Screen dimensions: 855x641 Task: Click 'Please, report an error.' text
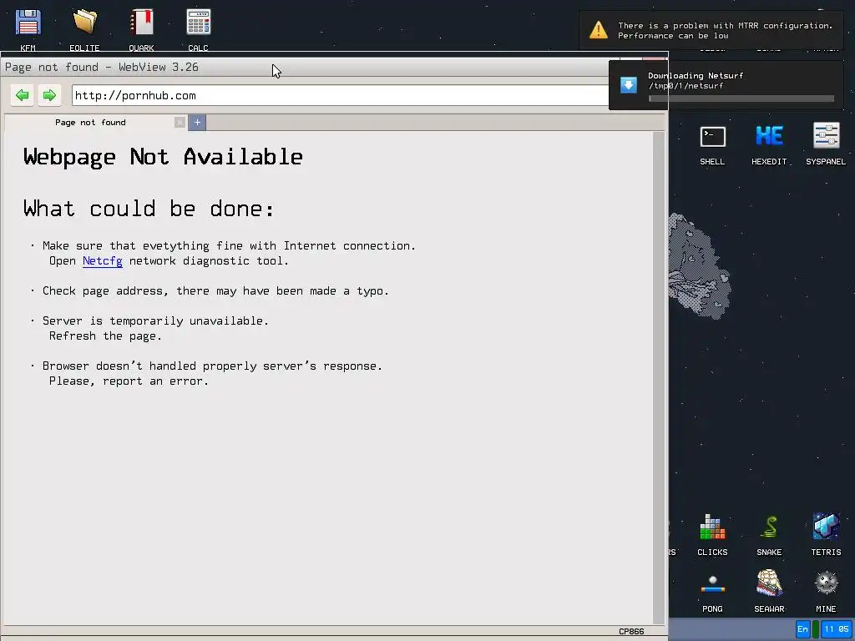(129, 381)
